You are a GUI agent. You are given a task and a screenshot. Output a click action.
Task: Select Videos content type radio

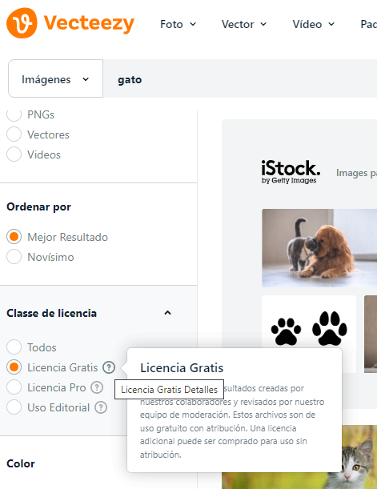[x=14, y=154]
